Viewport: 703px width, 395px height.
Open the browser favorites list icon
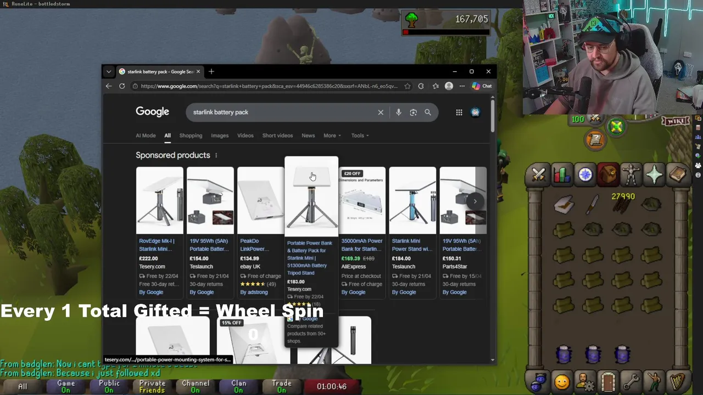coord(436,86)
